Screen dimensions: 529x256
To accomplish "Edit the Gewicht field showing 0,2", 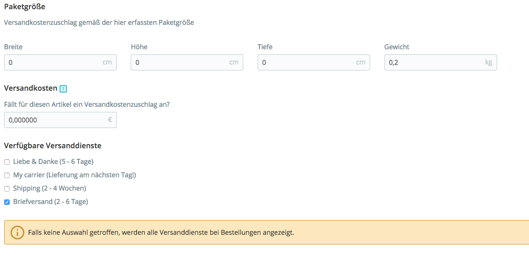I will [x=441, y=63].
